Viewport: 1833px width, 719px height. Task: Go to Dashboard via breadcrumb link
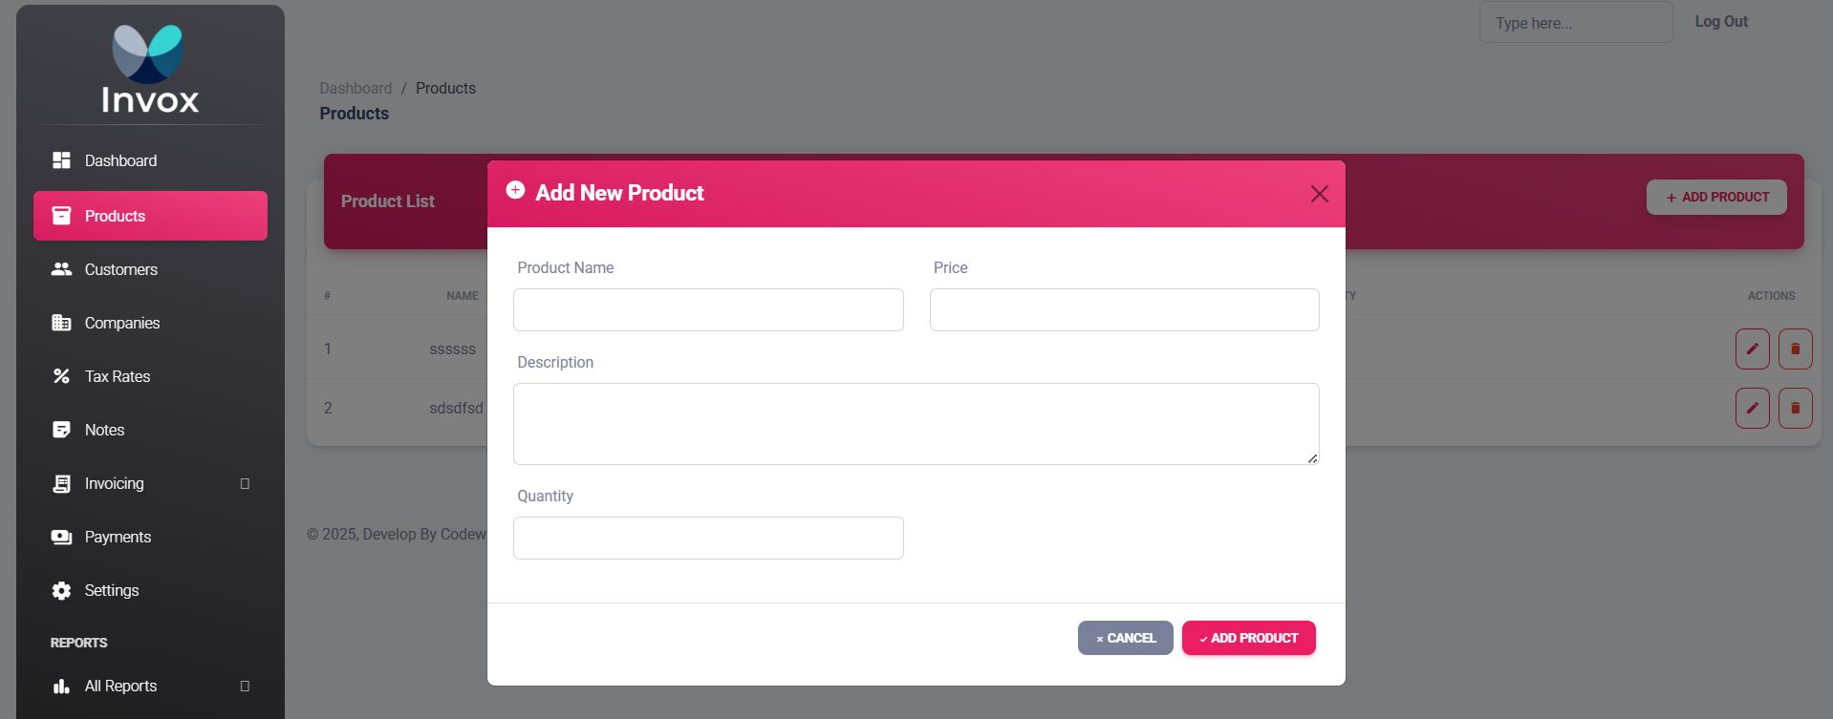pyautogui.click(x=356, y=88)
